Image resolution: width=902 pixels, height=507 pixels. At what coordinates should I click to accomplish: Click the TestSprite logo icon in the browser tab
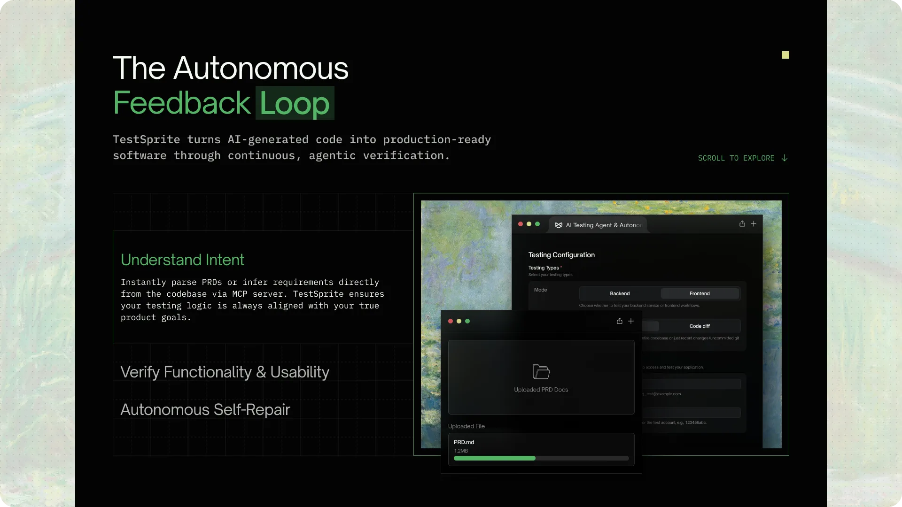click(x=558, y=225)
